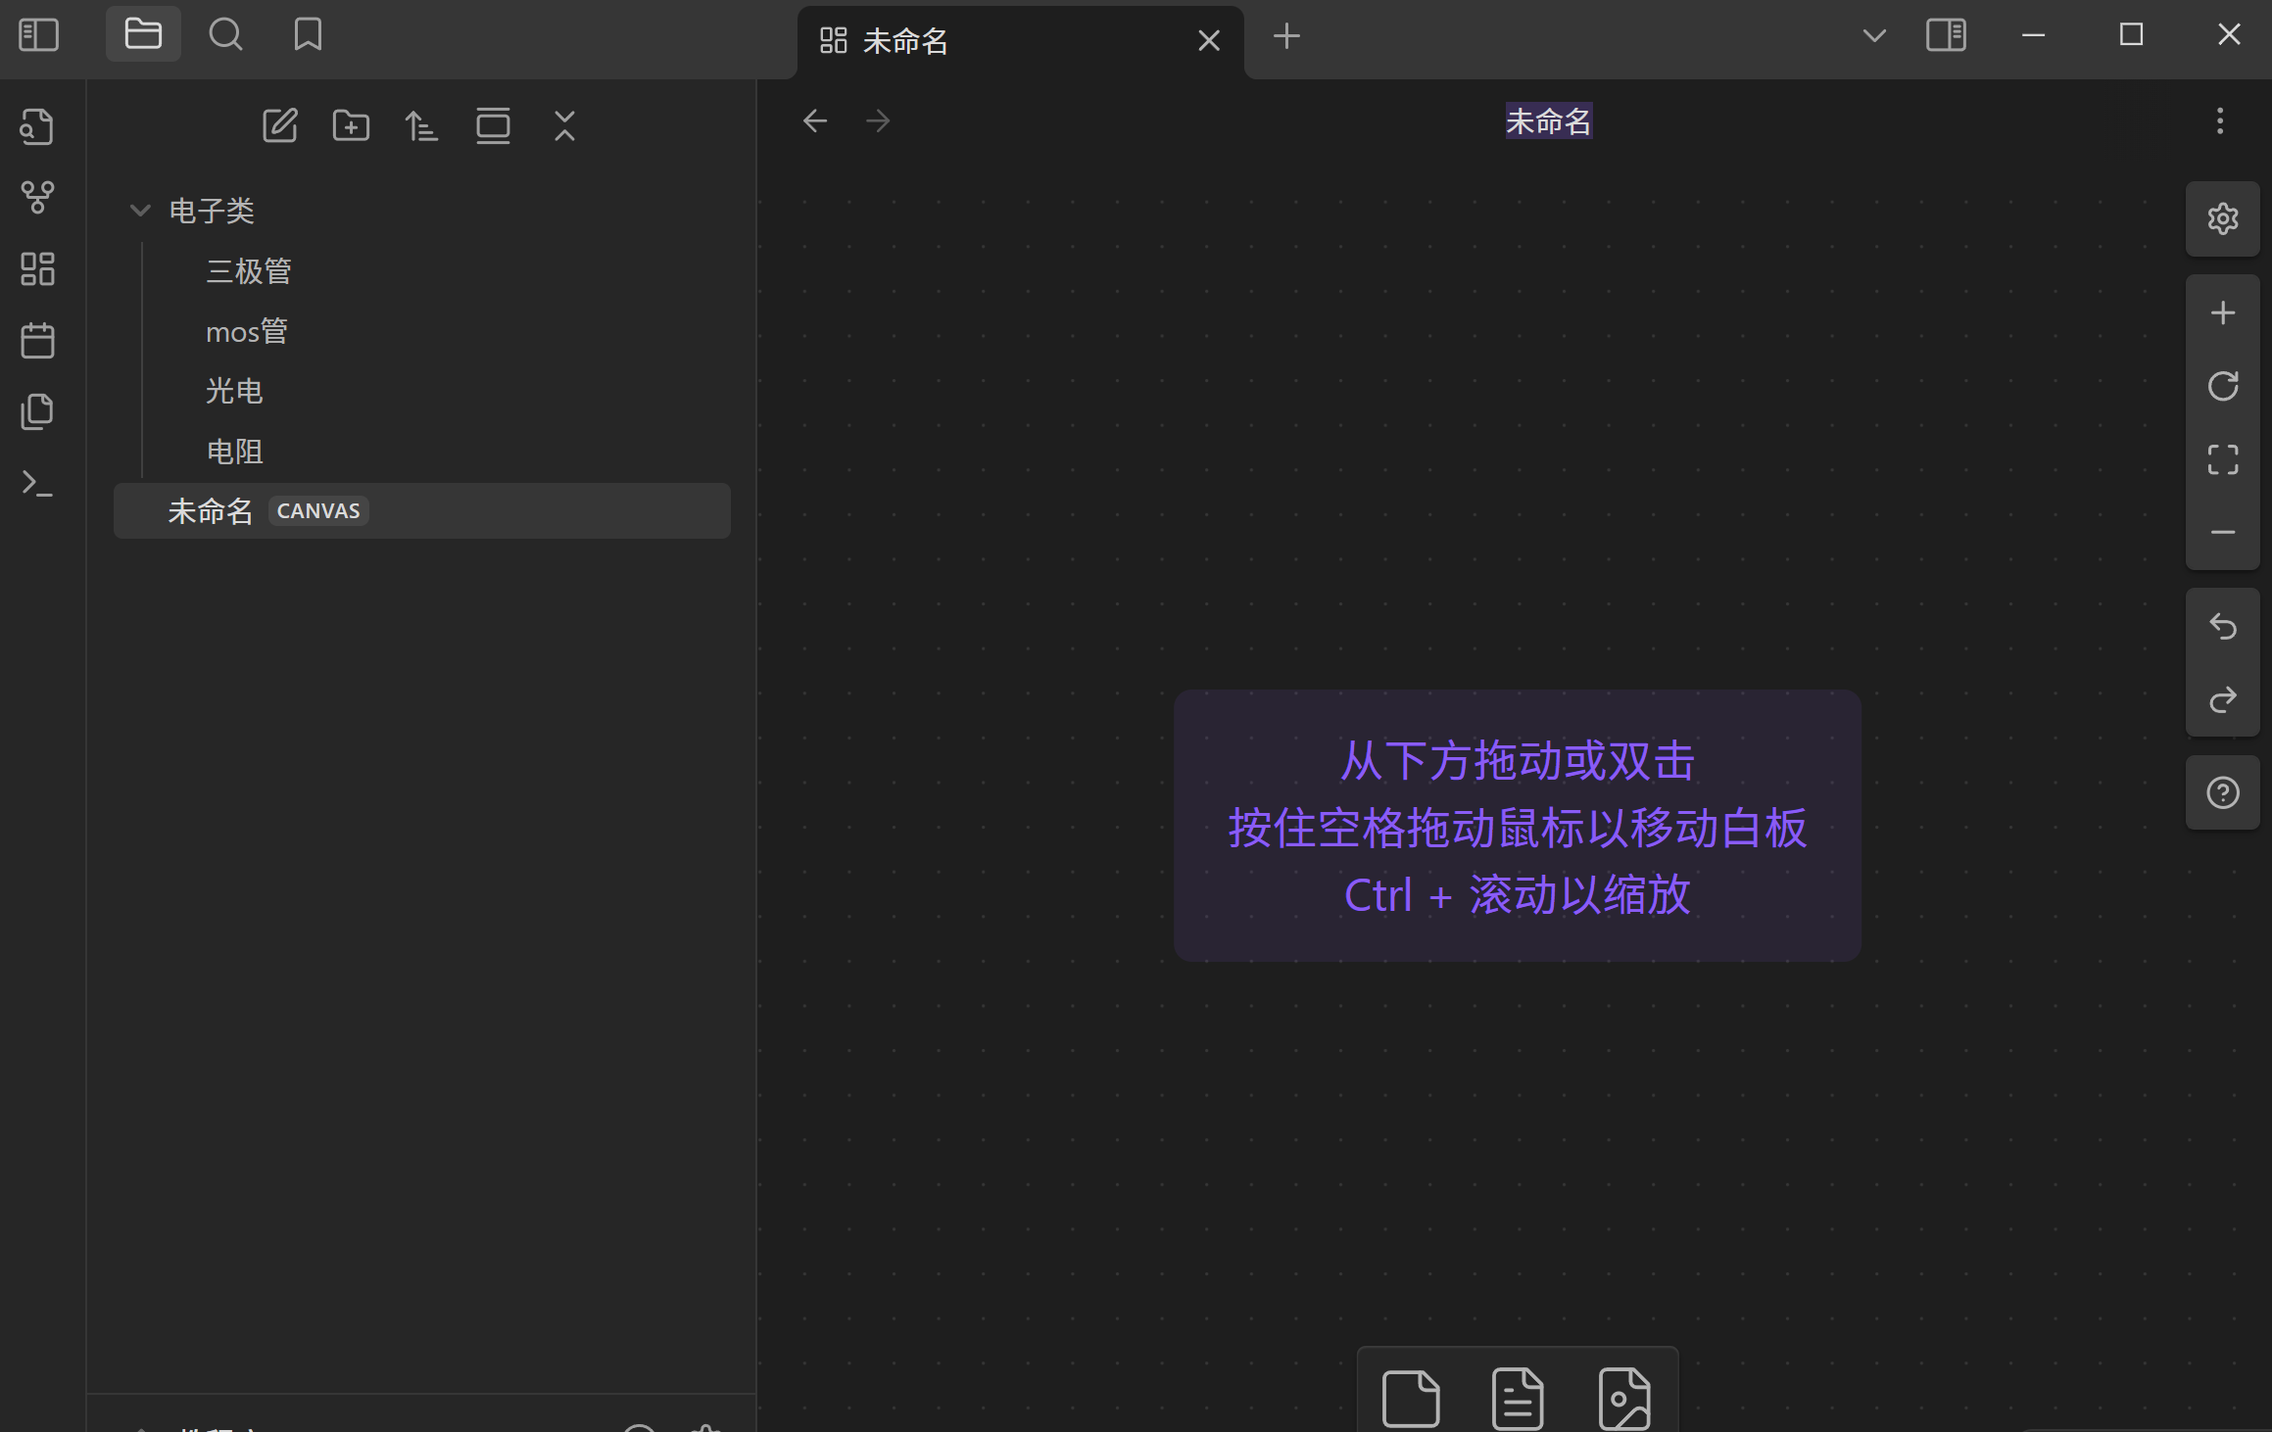Create a new folder
2272x1432 pixels.
pyautogui.click(x=351, y=126)
